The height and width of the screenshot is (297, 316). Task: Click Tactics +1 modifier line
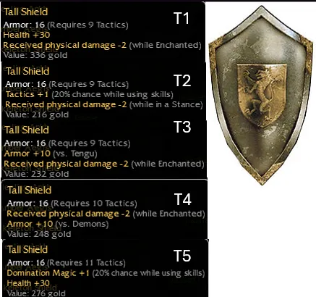click(89, 94)
